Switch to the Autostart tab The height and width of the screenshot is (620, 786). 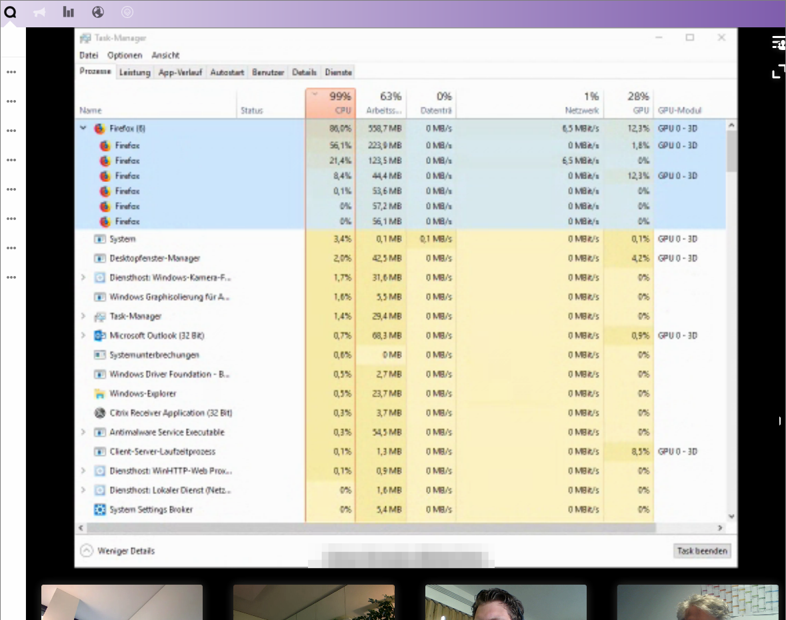227,73
